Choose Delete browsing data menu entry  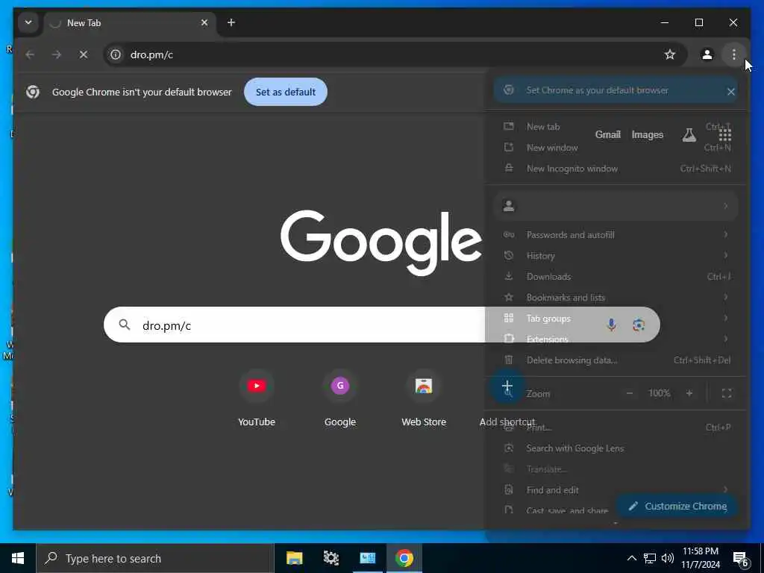coord(616,360)
